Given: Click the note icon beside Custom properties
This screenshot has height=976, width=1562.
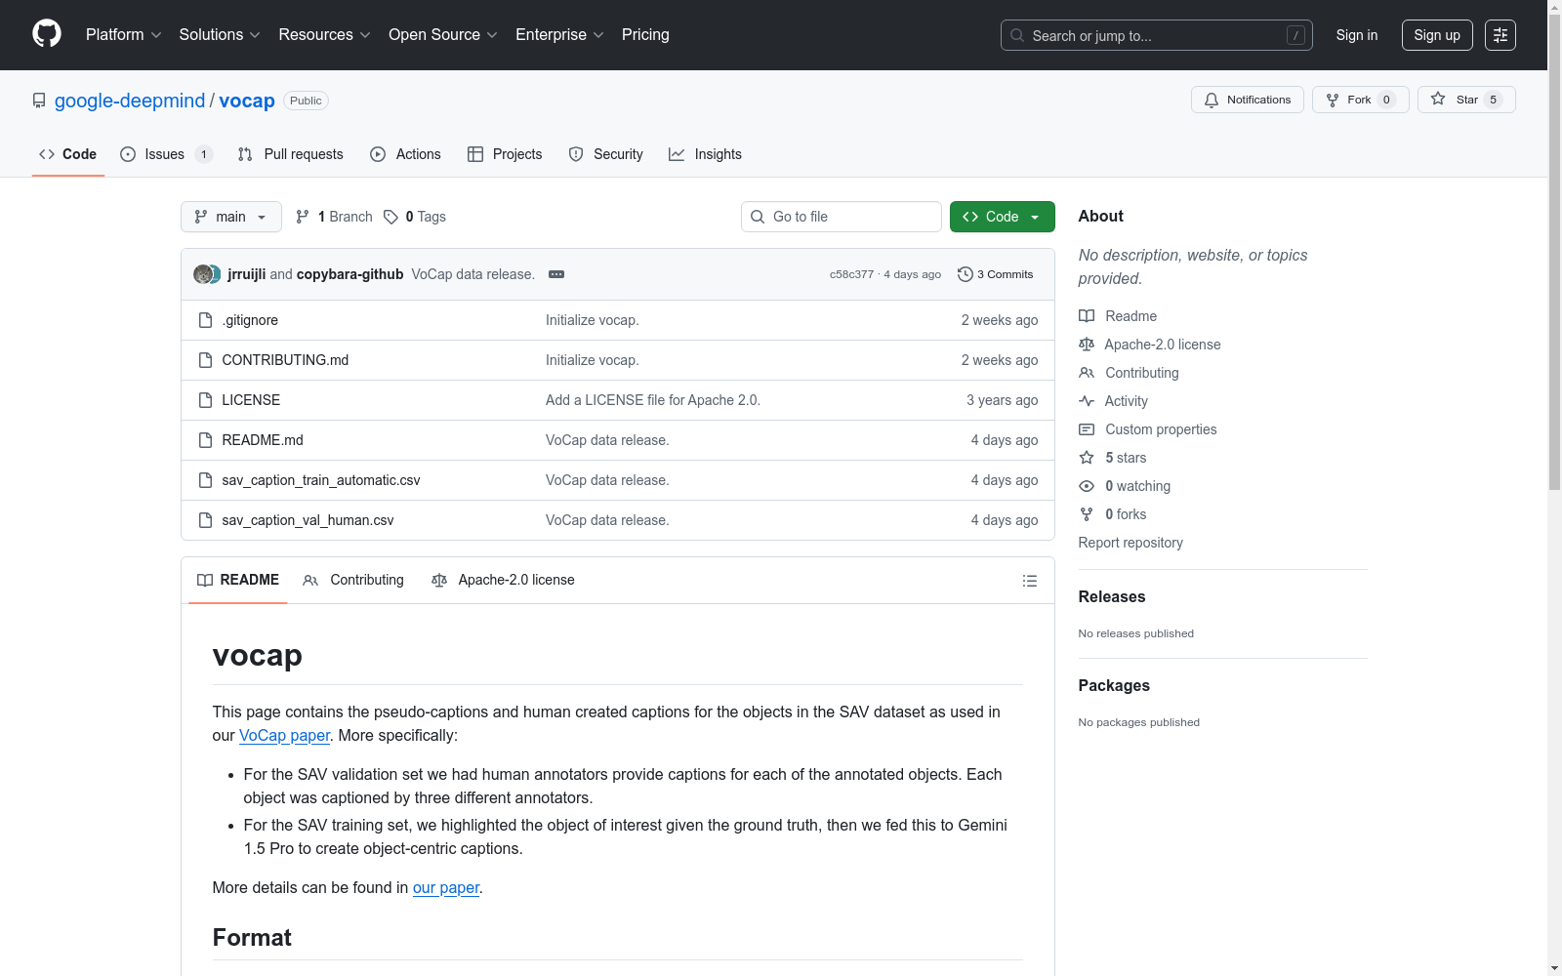Looking at the screenshot, I should pos(1087,429).
